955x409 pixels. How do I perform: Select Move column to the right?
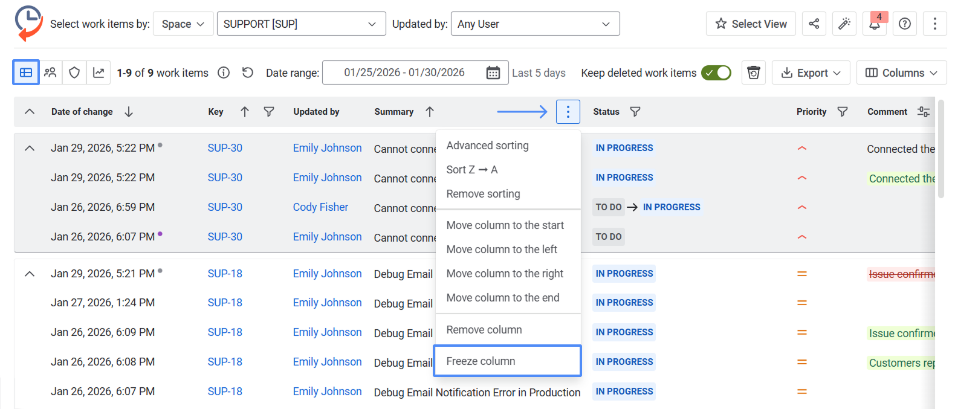click(x=505, y=274)
